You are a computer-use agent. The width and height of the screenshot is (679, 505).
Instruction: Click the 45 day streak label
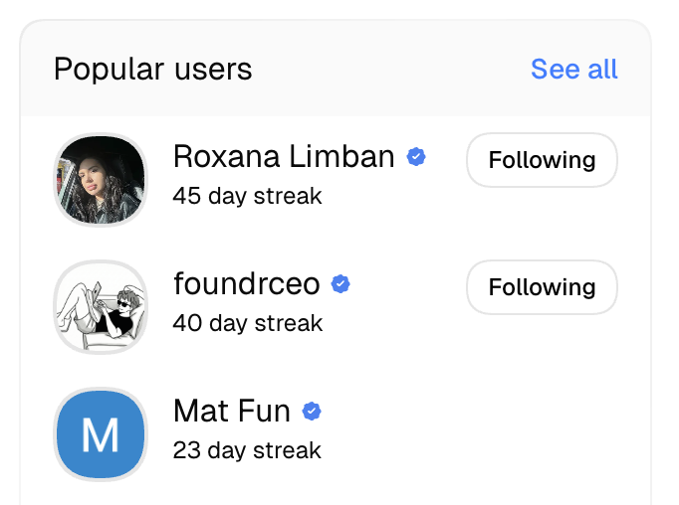(247, 196)
